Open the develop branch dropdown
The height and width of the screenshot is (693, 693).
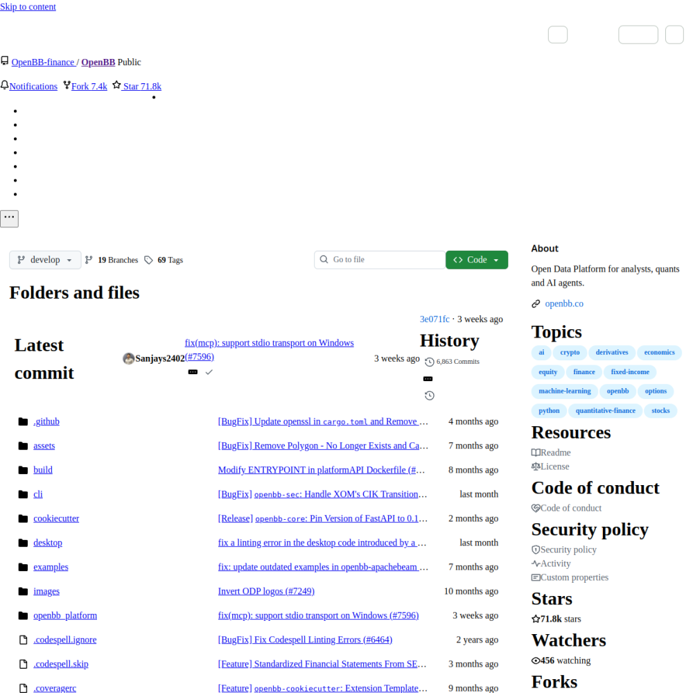tap(45, 260)
